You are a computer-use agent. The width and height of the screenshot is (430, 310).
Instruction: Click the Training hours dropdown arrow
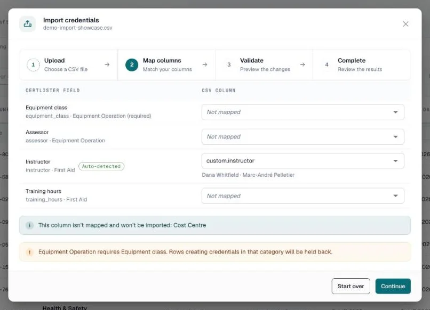[395, 196]
